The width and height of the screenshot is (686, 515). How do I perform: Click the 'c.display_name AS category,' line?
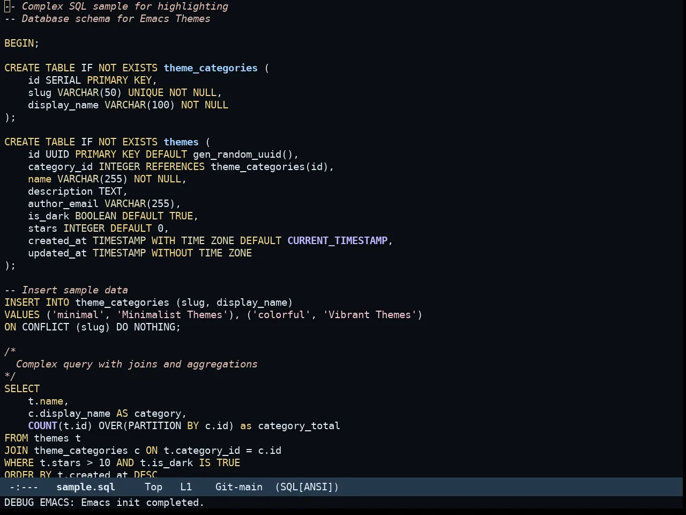click(x=107, y=414)
